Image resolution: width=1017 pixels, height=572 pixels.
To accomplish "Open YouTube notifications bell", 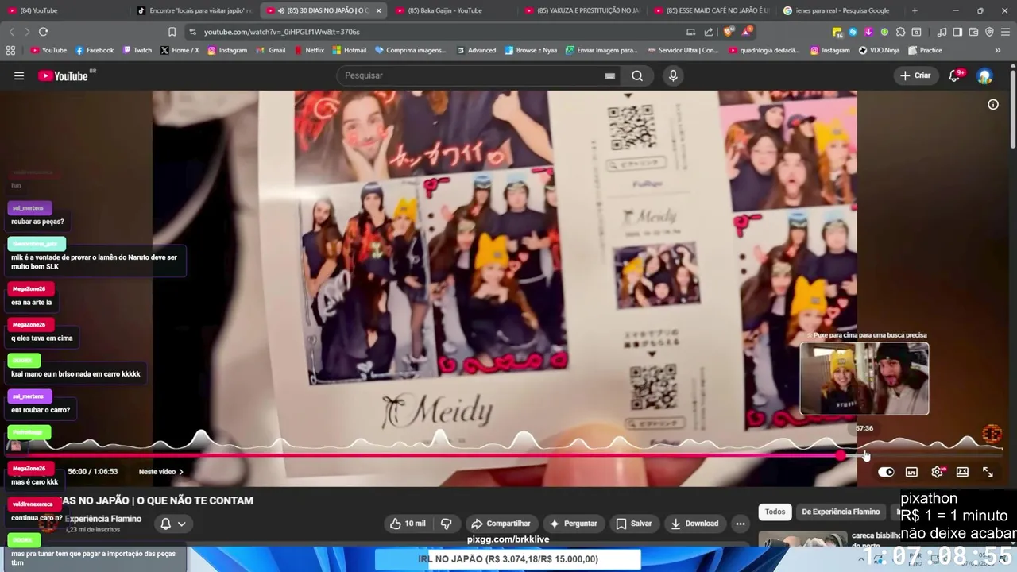I will [955, 75].
